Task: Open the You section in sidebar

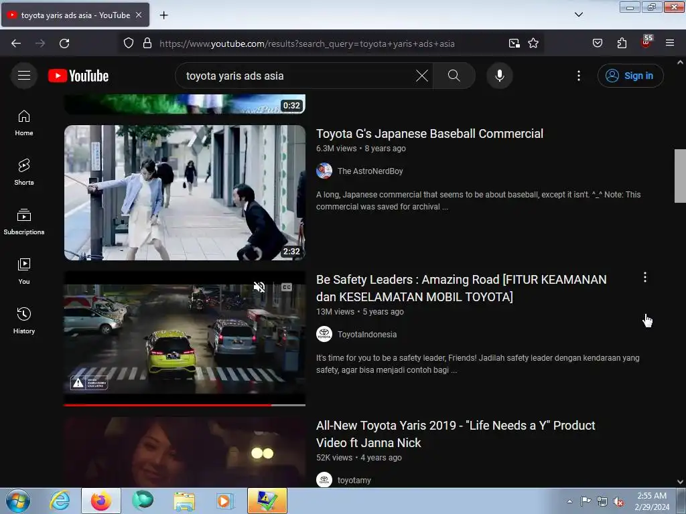Action: [24, 271]
